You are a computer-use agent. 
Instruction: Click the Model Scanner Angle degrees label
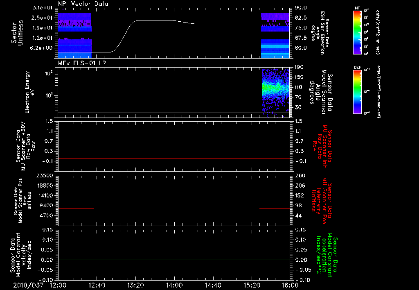click(x=321, y=92)
